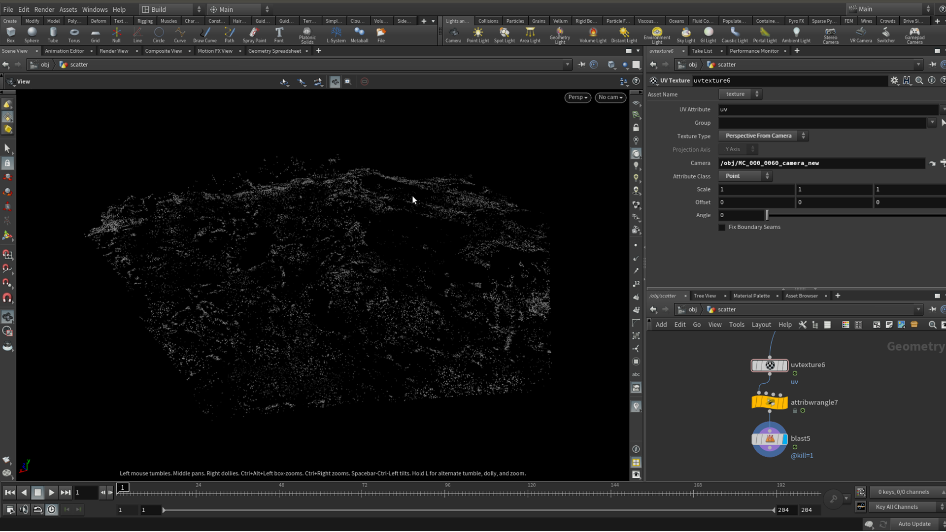The image size is (946, 532).
Task: Toggle real time playback clock icon
Action: [x=52, y=509]
